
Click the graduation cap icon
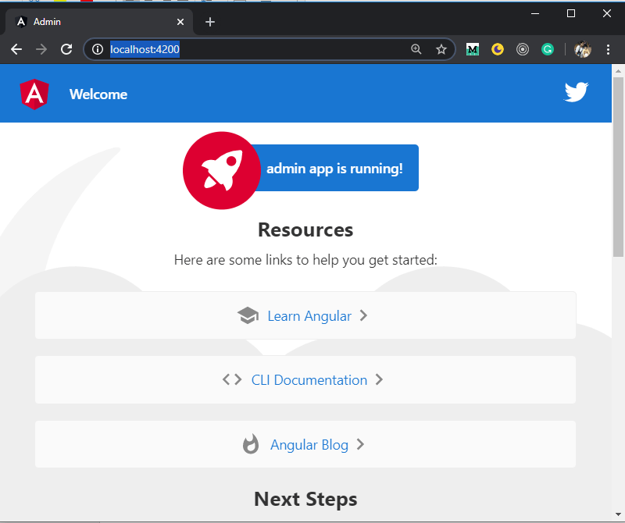[x=248, y=316]
